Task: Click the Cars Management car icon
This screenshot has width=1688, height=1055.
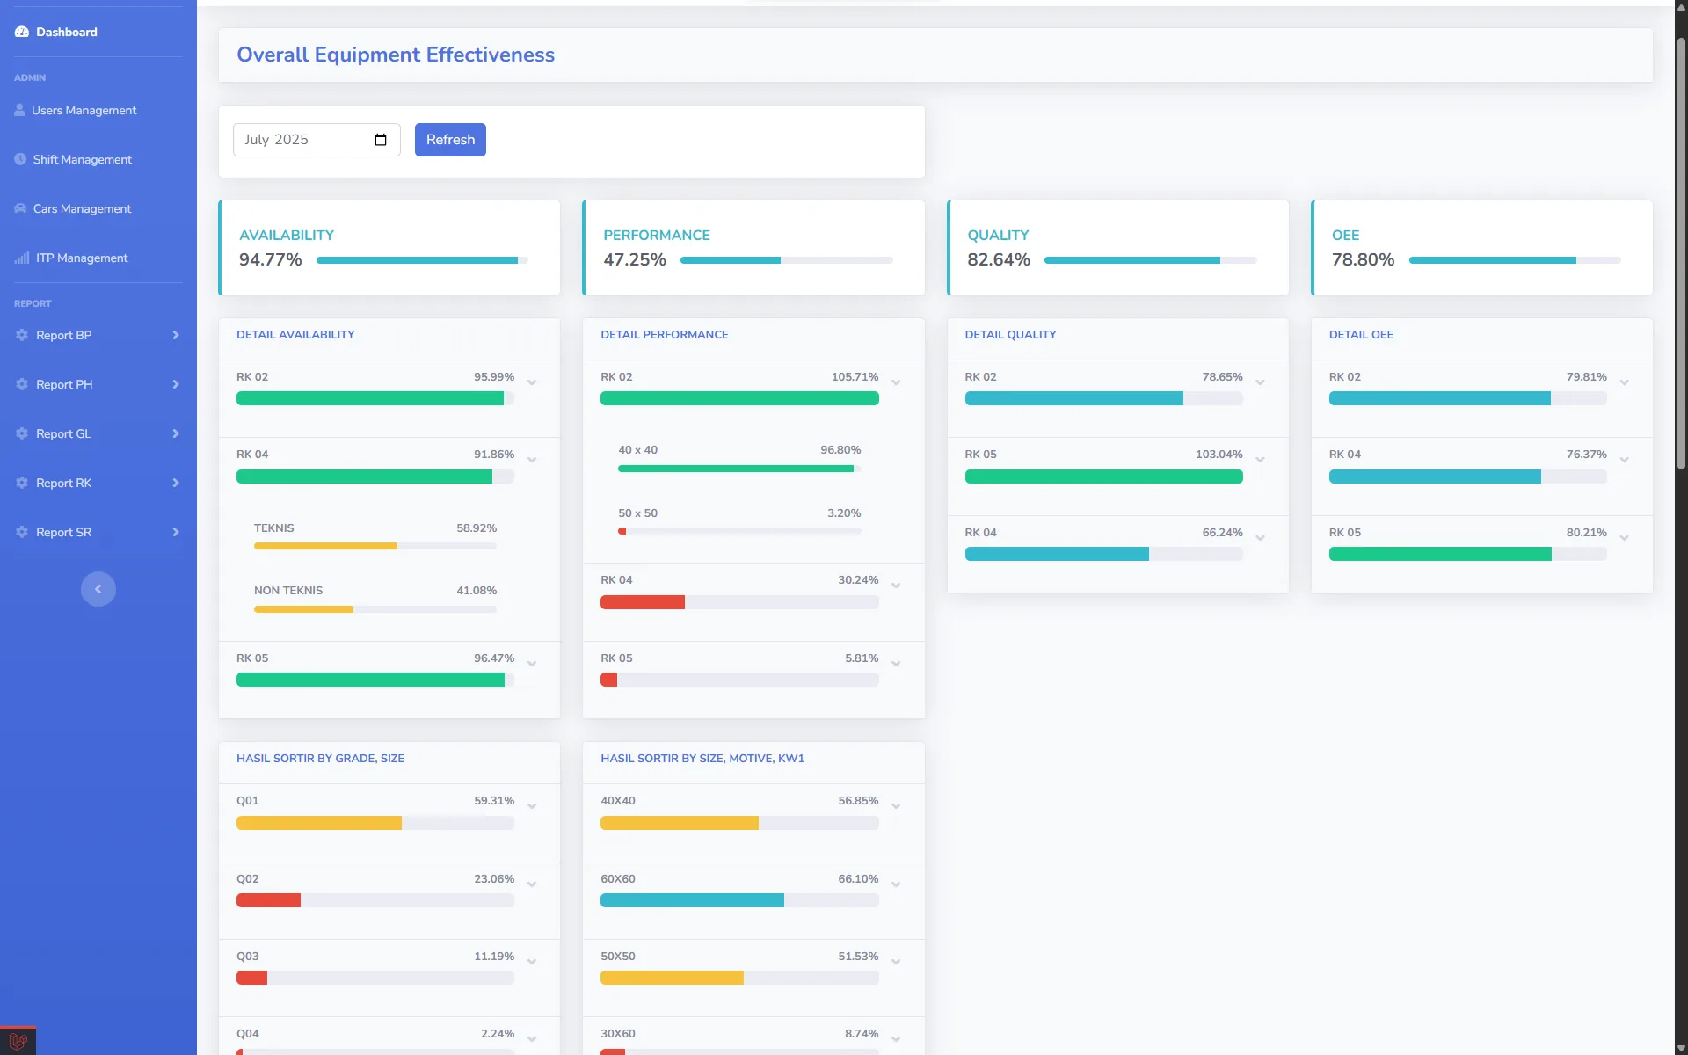Action: click(x=20, y=208)
